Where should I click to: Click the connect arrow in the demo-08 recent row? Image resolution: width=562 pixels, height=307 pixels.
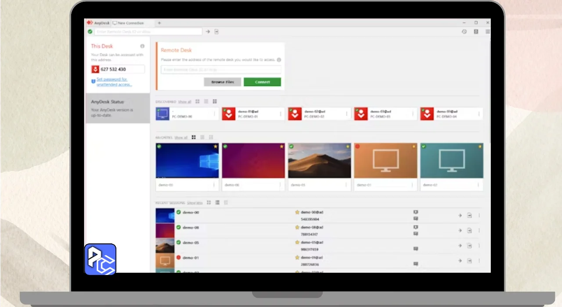460,230
